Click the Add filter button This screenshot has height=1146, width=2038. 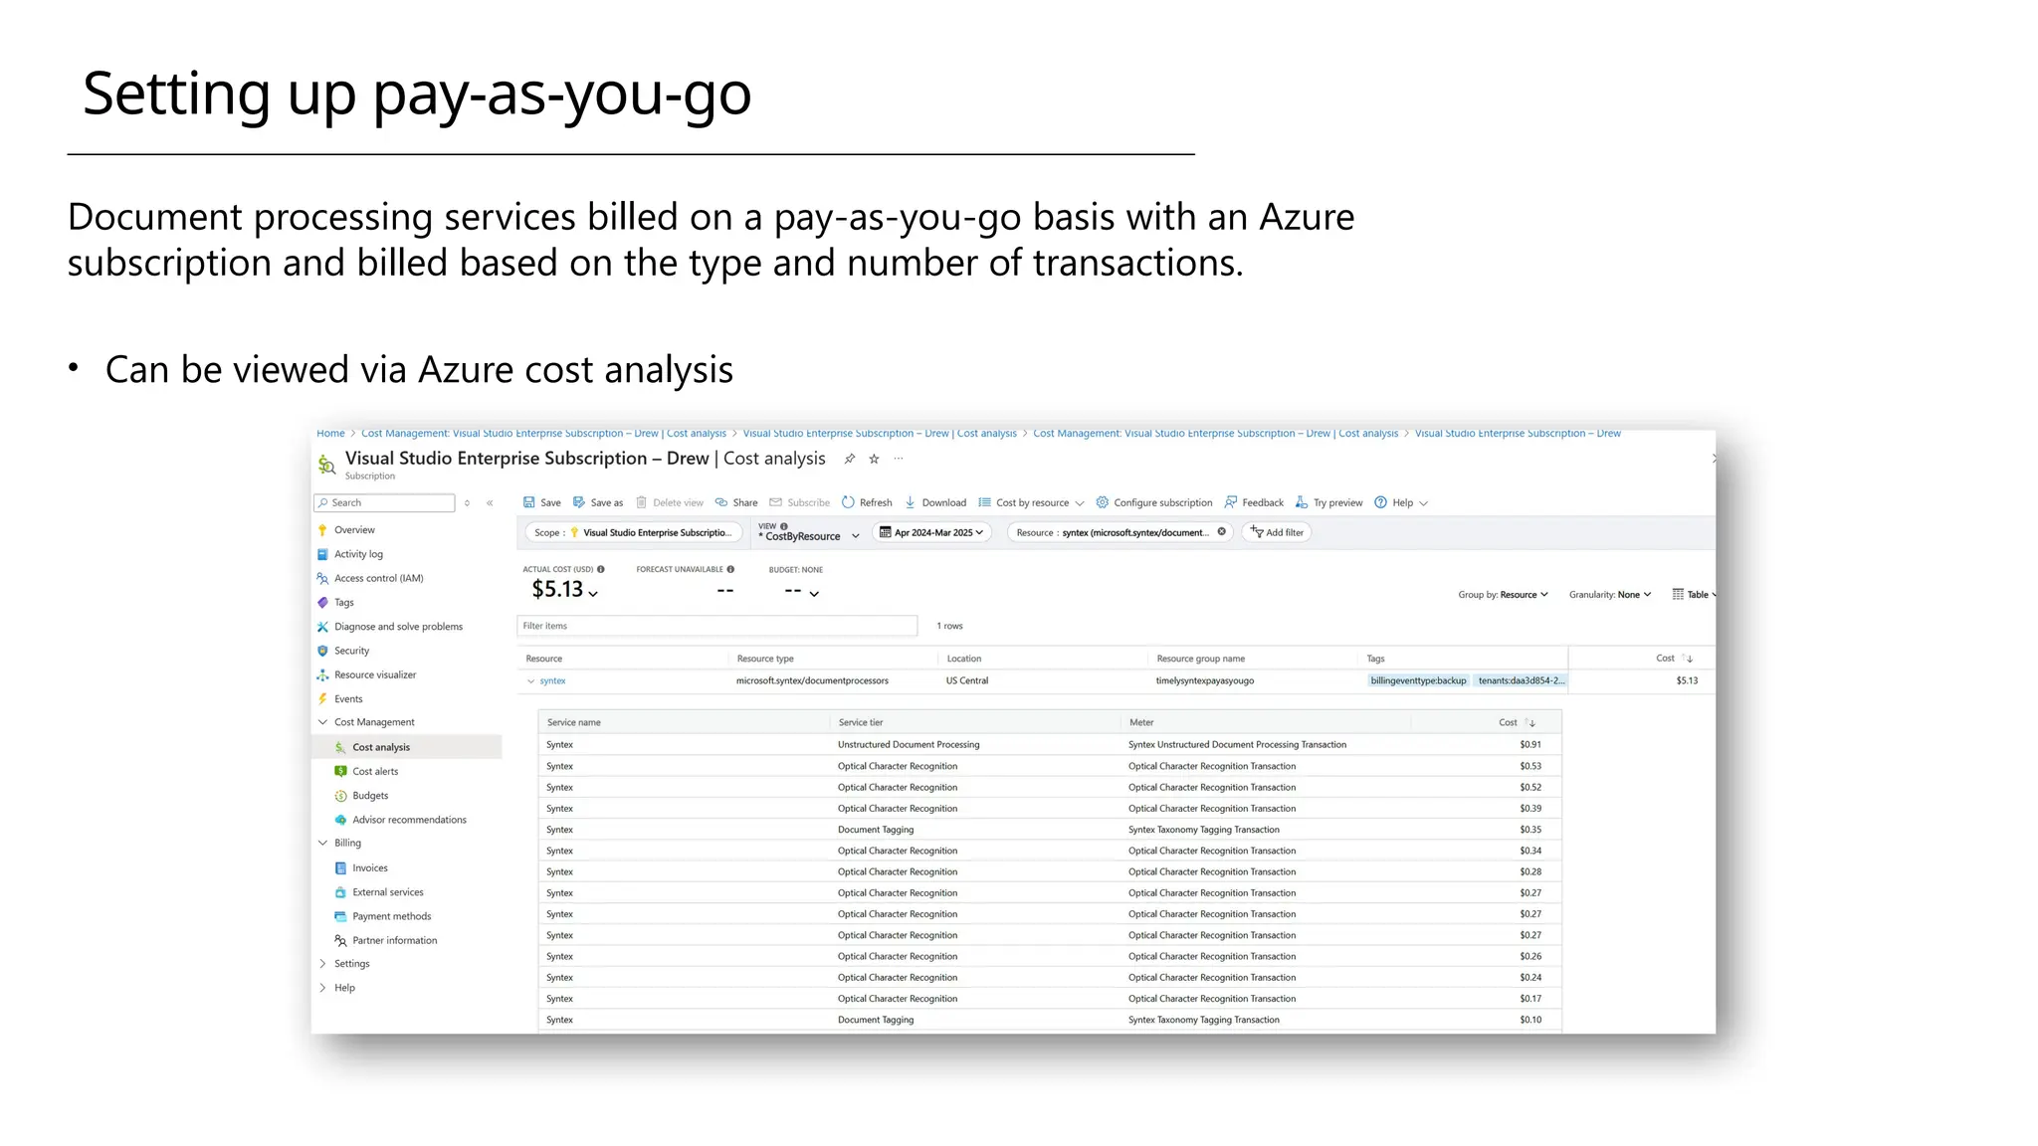pyautogui.click(x=1277, y=532)
